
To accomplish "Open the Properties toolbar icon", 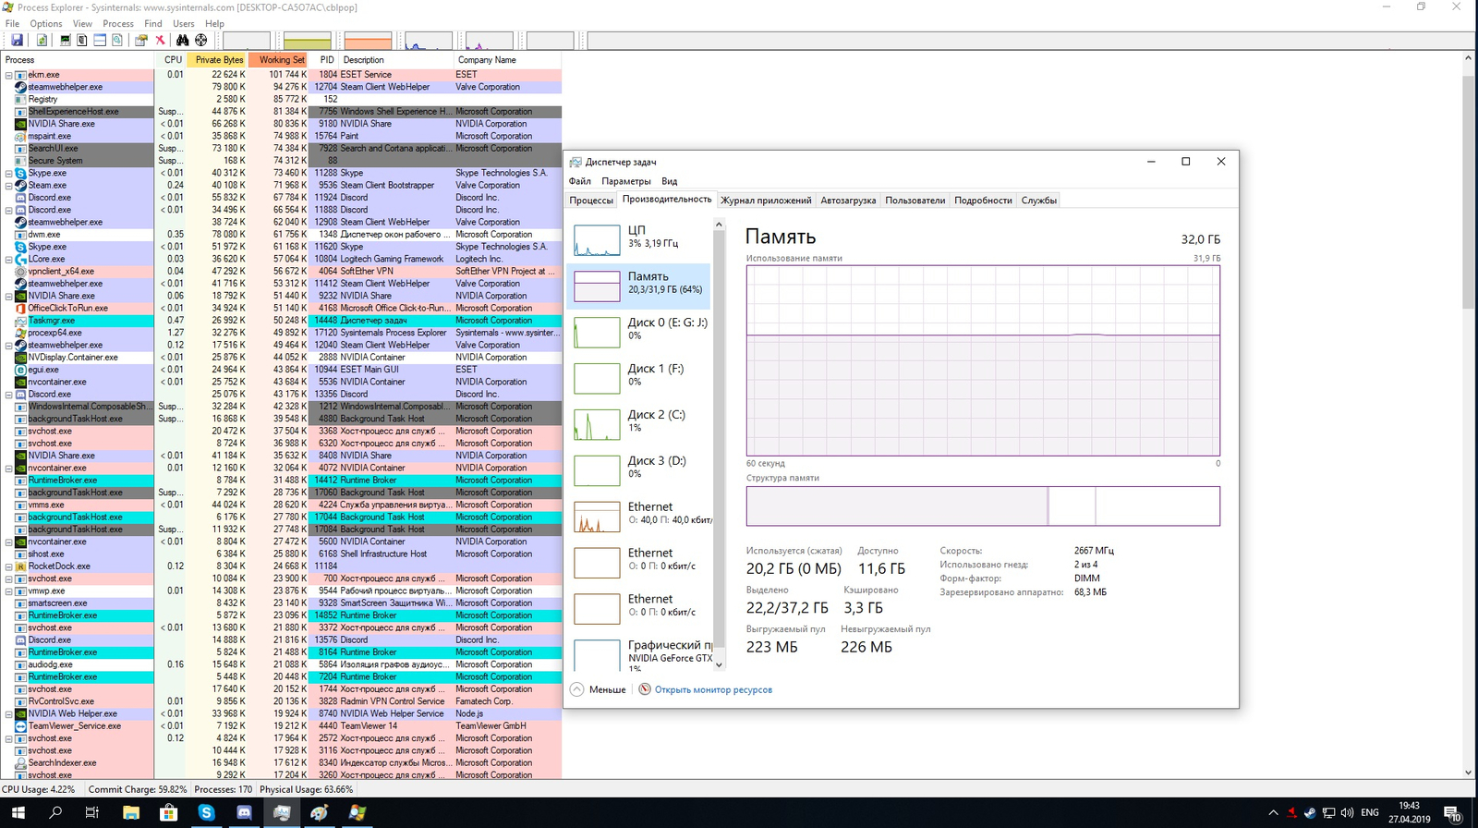I will 141,40.
